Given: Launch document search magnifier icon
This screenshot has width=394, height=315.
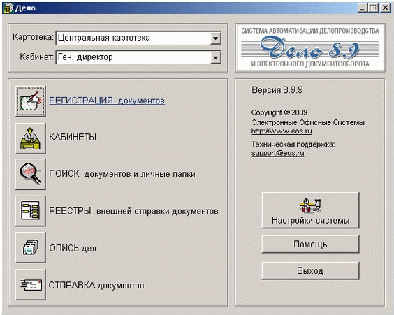Looking at the screenshot, I should point(31,174).
